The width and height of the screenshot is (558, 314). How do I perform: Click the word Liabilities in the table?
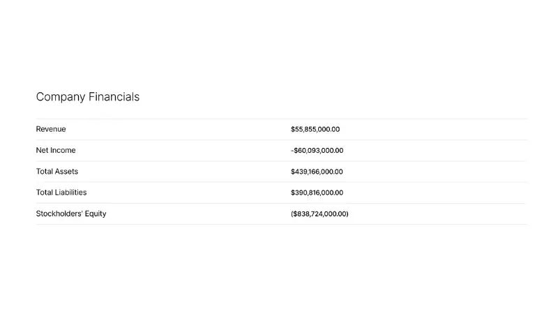pyautogui.click(x=71, y=193)
